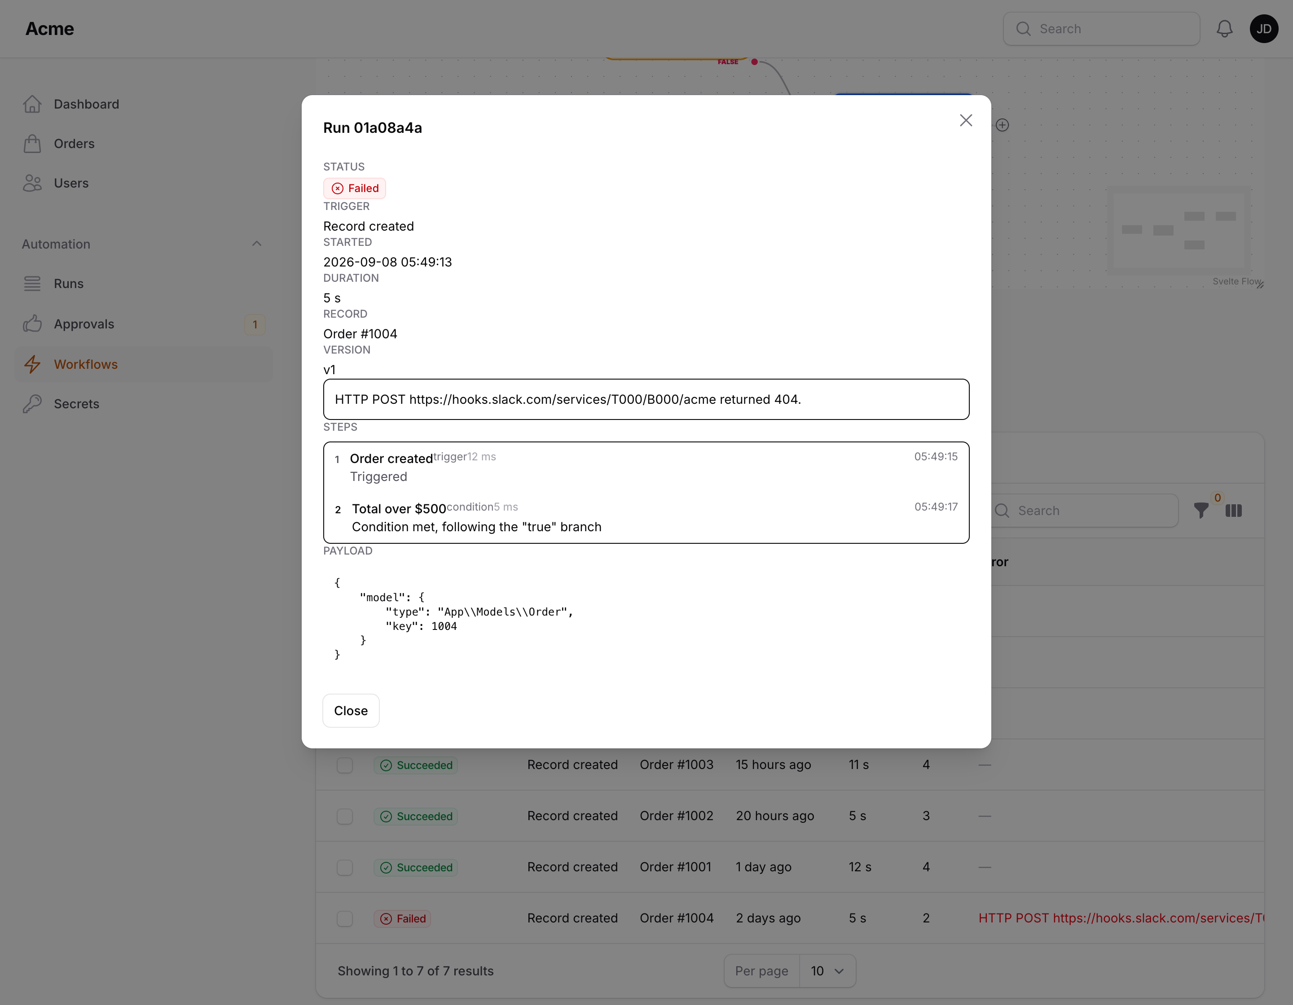Click the Workflows lightning bolt icon
The image size is (1293, 1005).
point(32,364)
